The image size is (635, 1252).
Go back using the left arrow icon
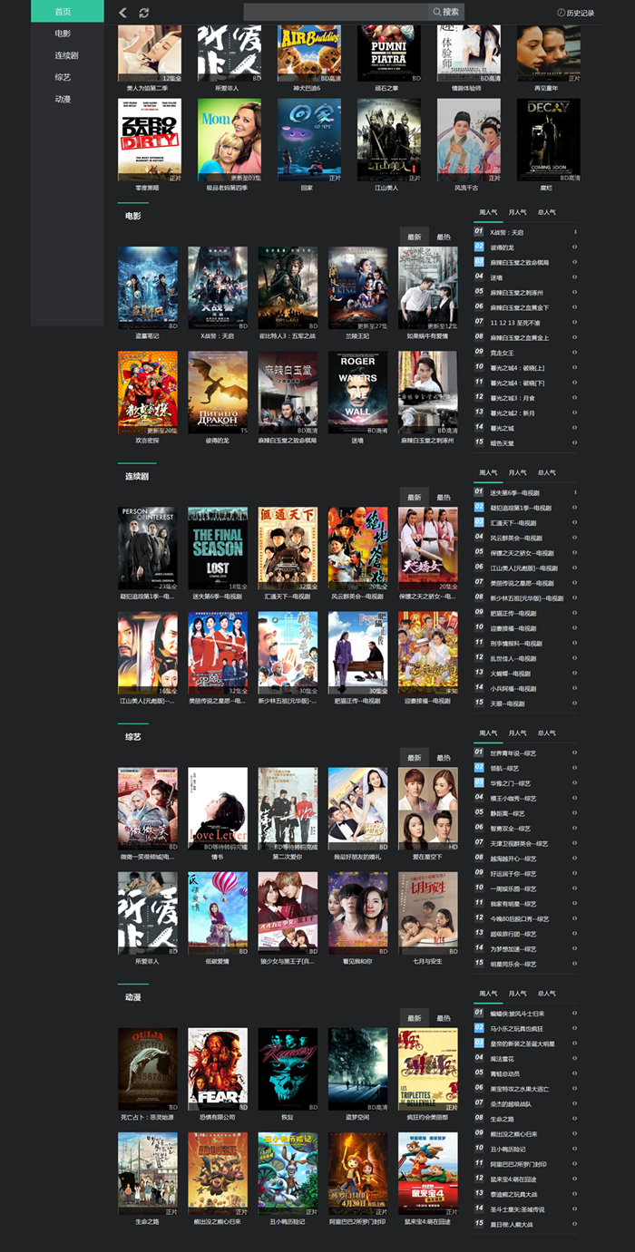click(123, 13)
